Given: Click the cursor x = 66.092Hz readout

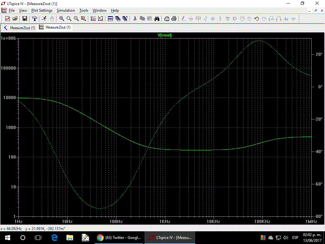Looking at the screenshot, I should pos(11,229).
